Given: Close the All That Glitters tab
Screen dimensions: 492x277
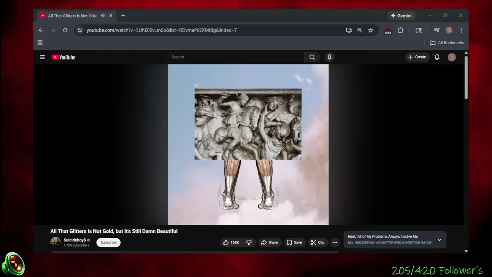Looking at the screenshot, I should click(111, 16).
